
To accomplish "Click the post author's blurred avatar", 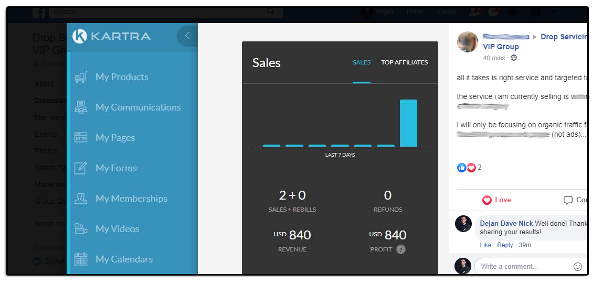I will [x=467, y=42].
